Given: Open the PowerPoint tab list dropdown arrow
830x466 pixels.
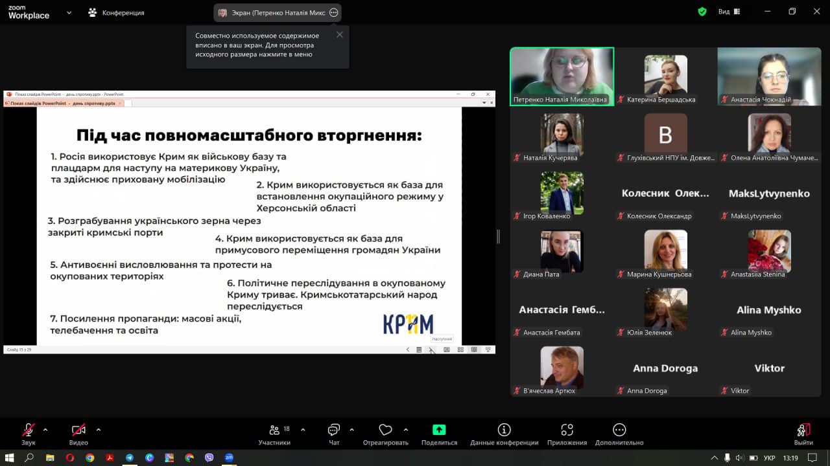Looking at the screenshot, I should pos(484,103).
